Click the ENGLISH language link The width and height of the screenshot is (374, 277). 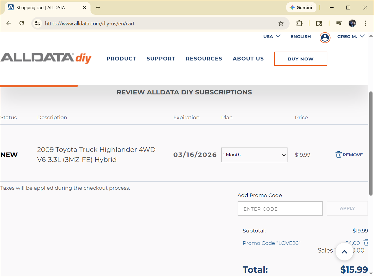(x=300, y=37)
